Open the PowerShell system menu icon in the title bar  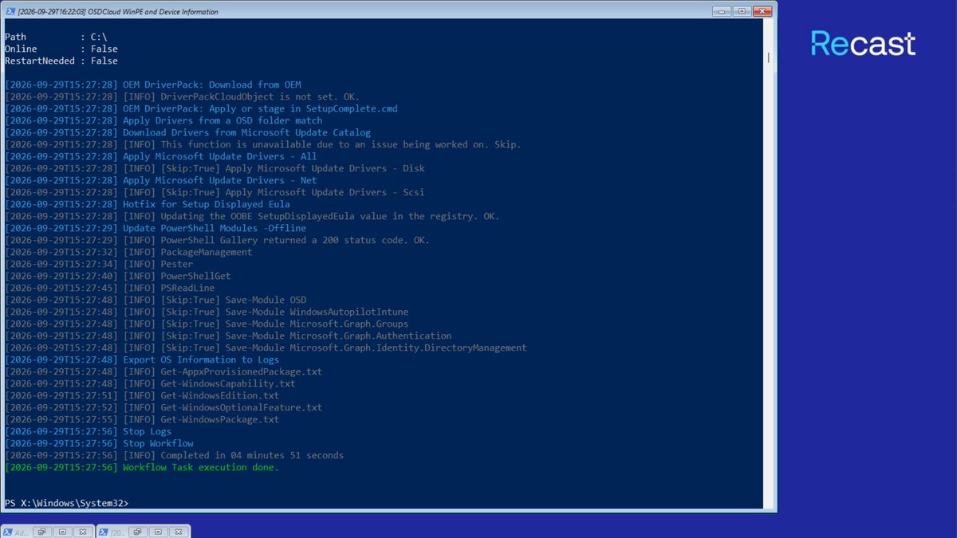click(x=10, y=11)
